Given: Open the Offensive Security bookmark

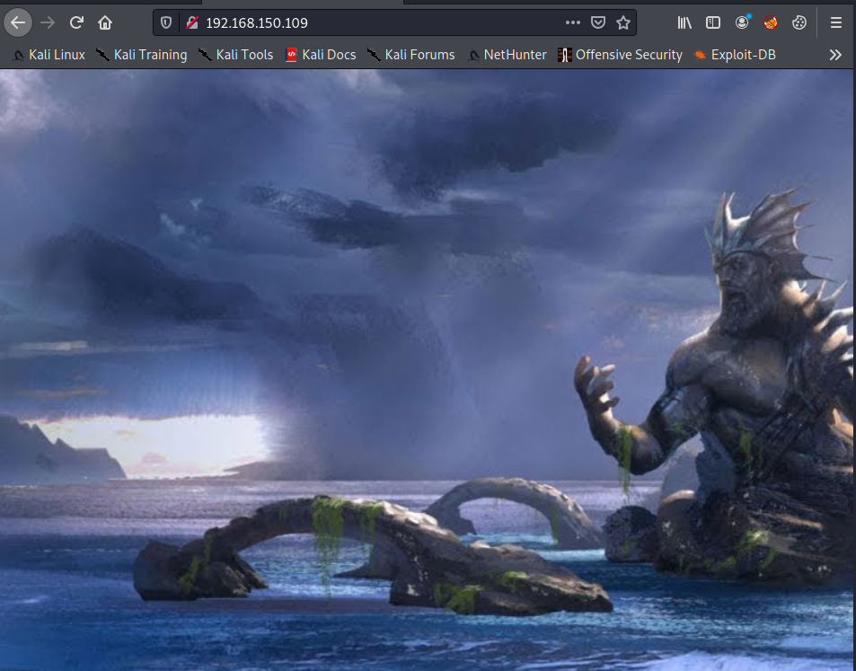Looking at the screenshot, I should pyautogui.click(x=620, y=55).
